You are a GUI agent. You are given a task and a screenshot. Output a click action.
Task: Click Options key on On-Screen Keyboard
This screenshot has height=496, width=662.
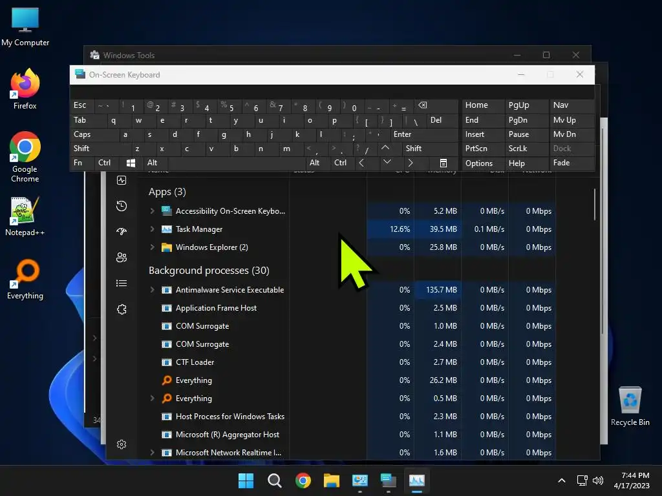(x=483, y=163)
